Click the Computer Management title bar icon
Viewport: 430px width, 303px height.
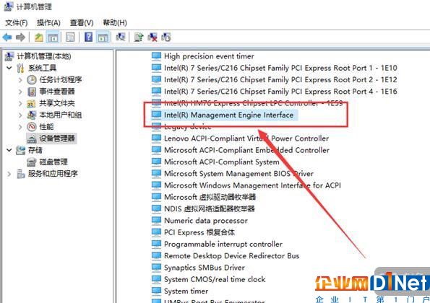click(x=9, y=6)
